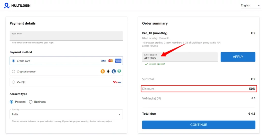Click the American Express icon
The height and width of the screenshot is (135, 262).
pos(118,61)
